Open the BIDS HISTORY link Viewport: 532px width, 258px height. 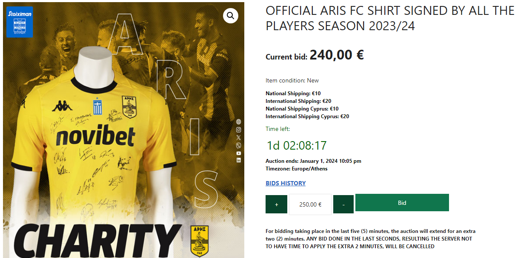[286, 183]
